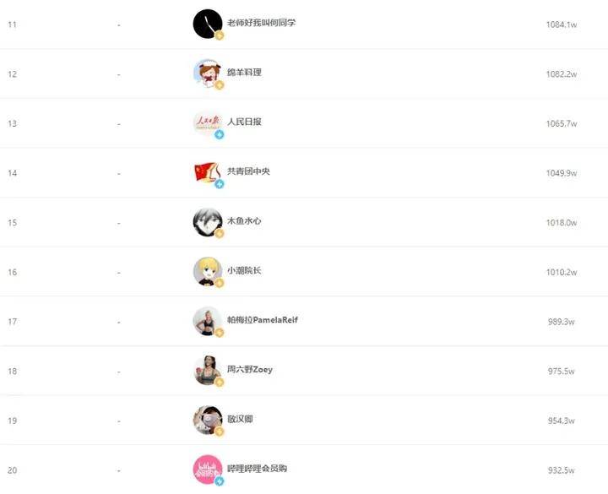Viewport: 608px width, 494px height.
Task: Click the blue verification badge on 共青团中央
Action: (220, 184)
